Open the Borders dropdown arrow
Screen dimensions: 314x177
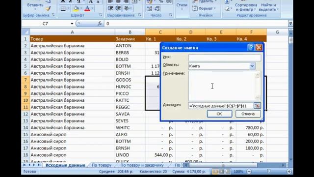[69, 9]
